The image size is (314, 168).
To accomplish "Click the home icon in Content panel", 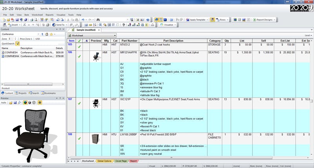I will coord(46,34).
